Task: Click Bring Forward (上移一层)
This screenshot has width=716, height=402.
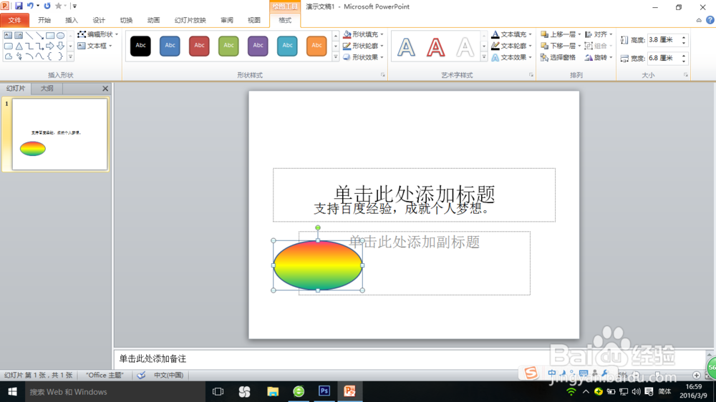Action: click(561, 34)
